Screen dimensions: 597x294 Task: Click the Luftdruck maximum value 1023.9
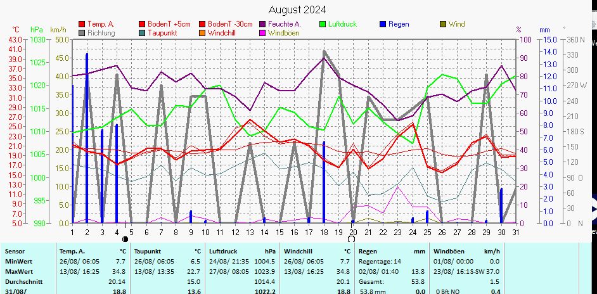tap(265, 272)
